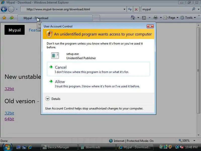Click the IE Back navigation button
201x151 pixels.
[4, 9]
